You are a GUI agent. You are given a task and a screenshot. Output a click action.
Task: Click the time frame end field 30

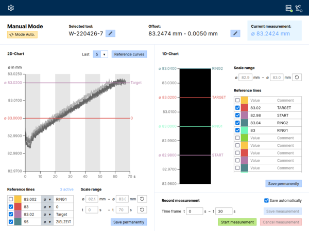click(x=224, y=211)
